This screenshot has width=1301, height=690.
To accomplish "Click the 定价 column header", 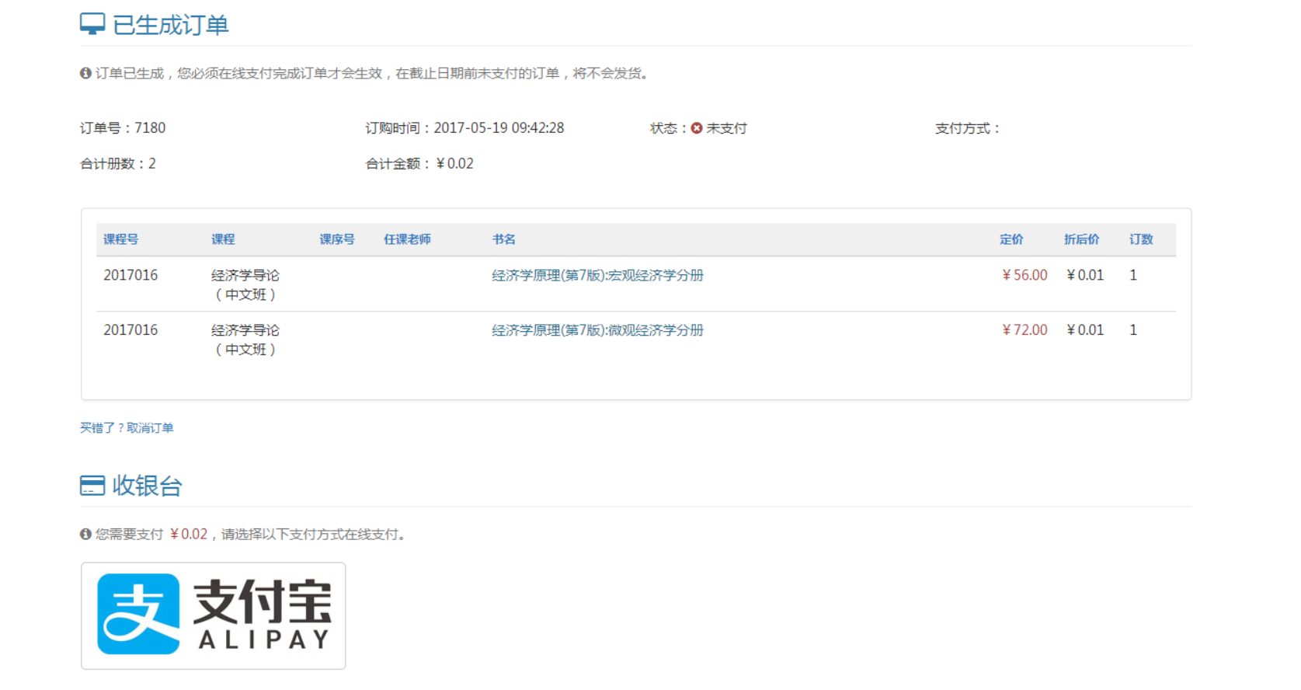I will (x=1011, y=239).
